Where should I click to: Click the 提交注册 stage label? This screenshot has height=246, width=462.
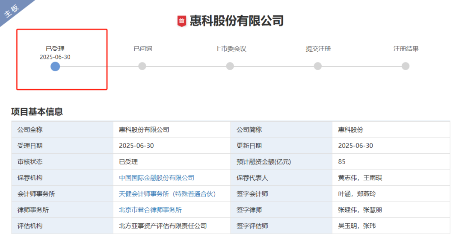318,49
